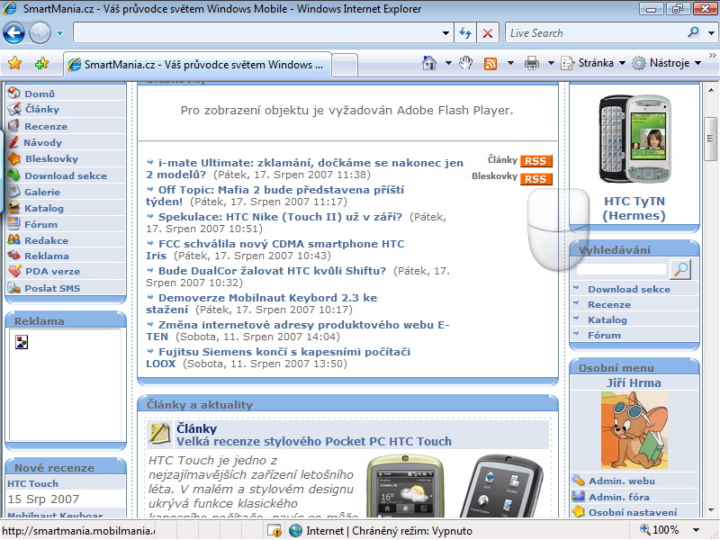Click the Fórum icon in the left menu

click(14, 223)
